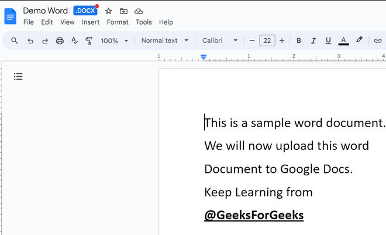Open the Normal text style dropdown
The width and height of the screenshot is (386, 235).
click(x=165, y=40)
